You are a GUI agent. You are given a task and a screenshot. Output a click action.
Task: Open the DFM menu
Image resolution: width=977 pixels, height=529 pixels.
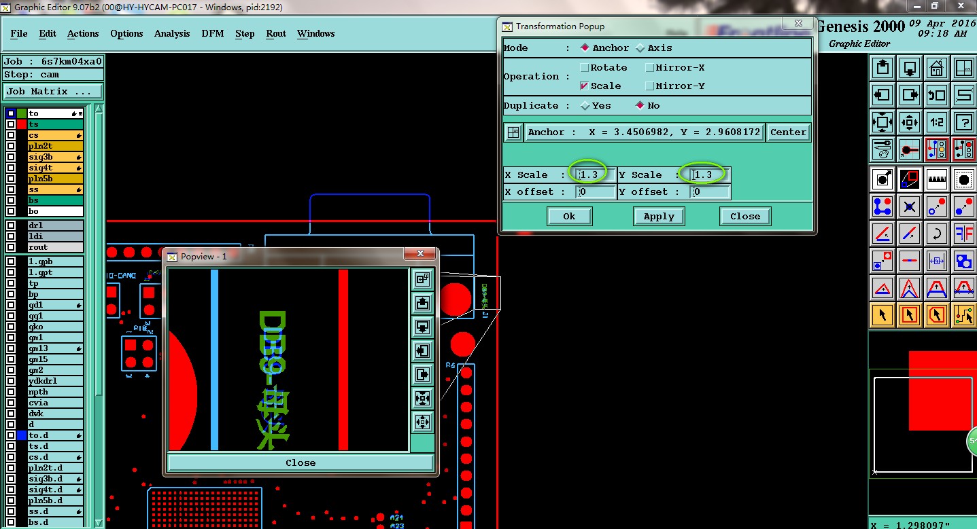212,33
